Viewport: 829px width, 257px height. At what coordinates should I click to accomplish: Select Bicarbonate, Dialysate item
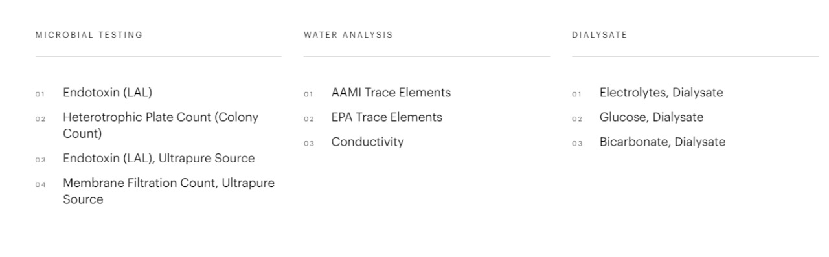click(663, 142)
